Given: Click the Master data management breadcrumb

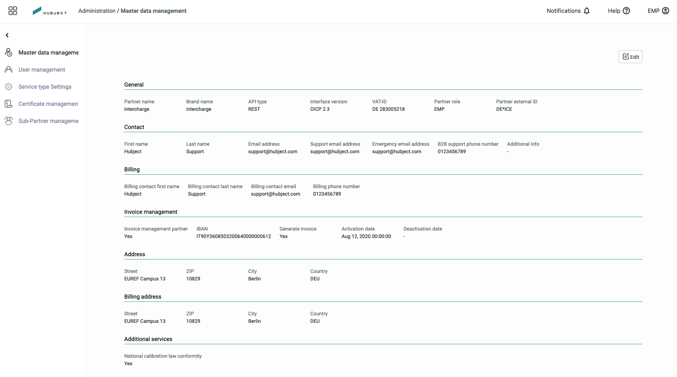Looking at the screenshot, I should [154, 11].
